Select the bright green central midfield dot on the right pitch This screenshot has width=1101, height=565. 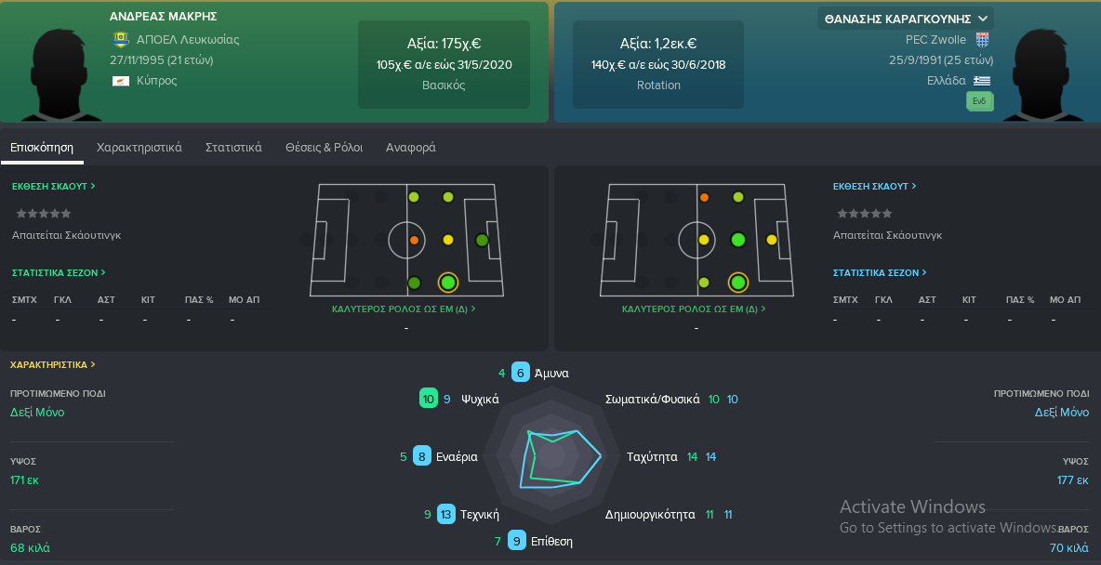(x=737, y=240)
